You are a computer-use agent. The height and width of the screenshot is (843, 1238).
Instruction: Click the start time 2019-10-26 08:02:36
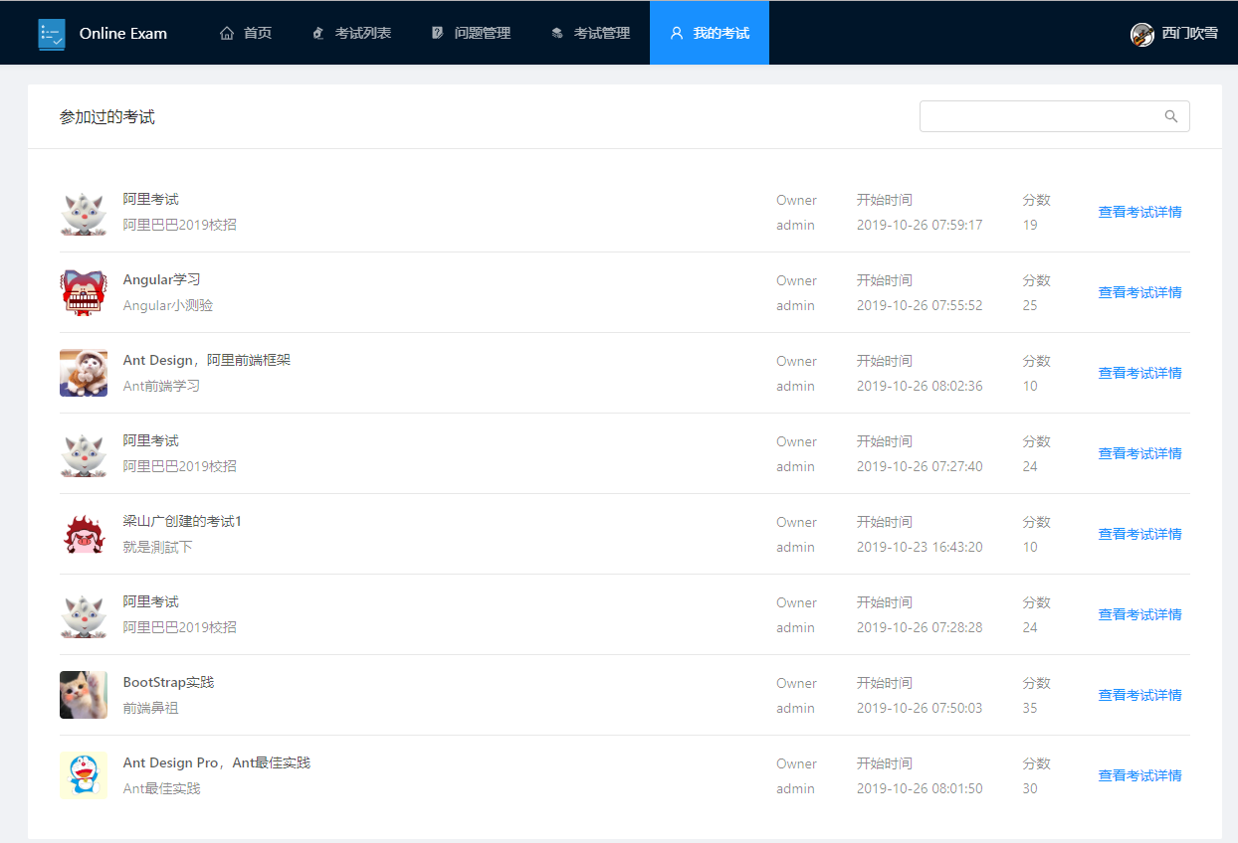tap(920, 386)
